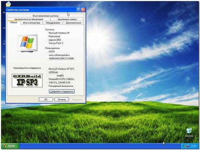The image size is (200, 150).
Task: Click the blue-purple tray icon beside the clock
Action: [x=188, y=146]
